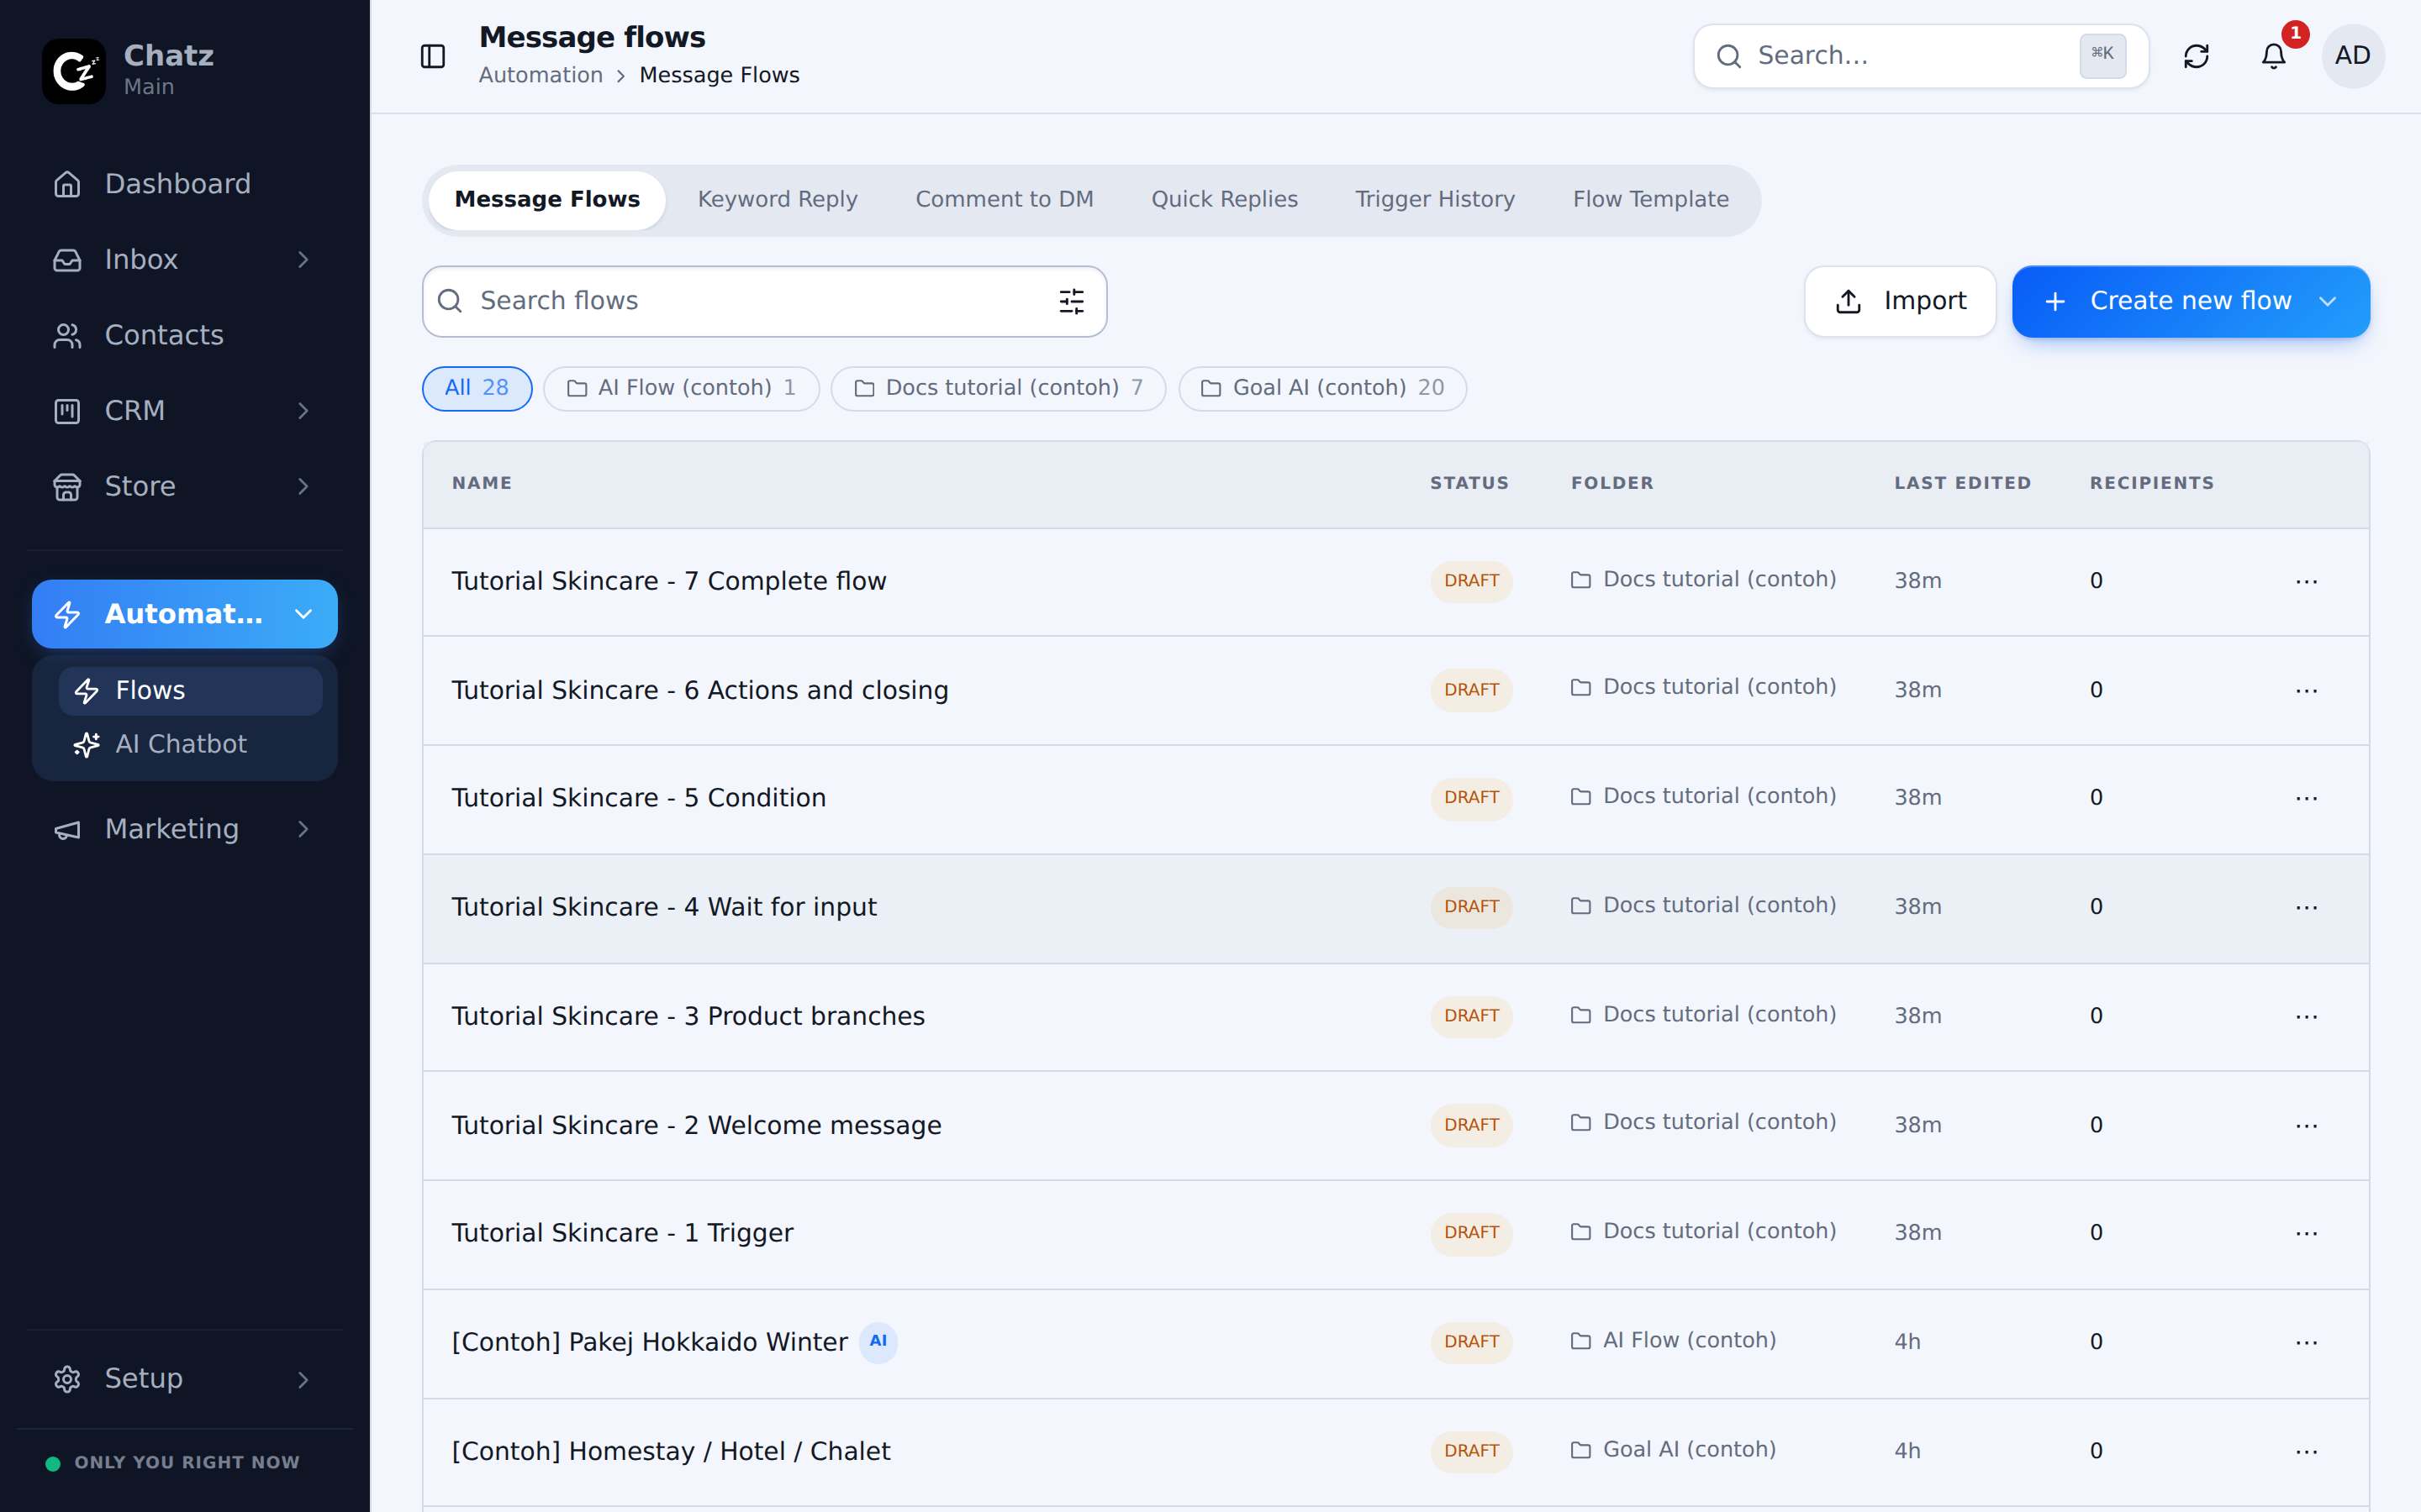
Task: Filter by AI Flow (contoh) folder chip
Action: coord(681,388)
